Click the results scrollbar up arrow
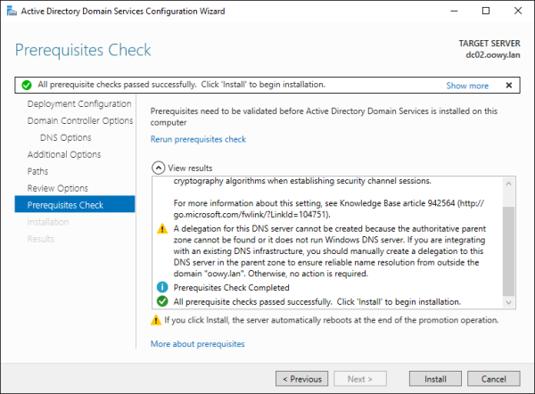The width and height of the screenshot is (535, 394). (508, 181)
